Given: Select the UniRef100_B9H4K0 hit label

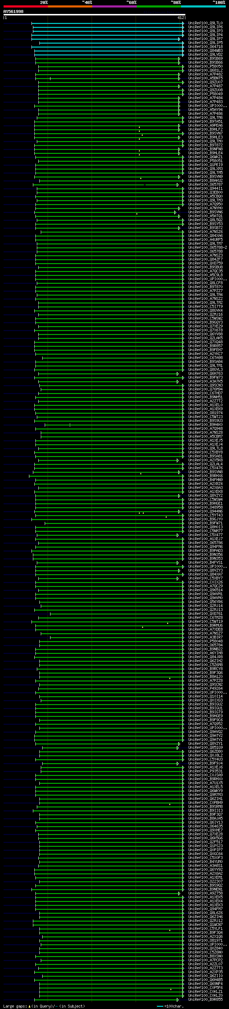Looking at the screenshot, I should point(205,425).
